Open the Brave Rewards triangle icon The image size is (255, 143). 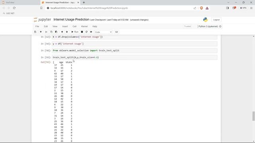(x=207, y=8)
